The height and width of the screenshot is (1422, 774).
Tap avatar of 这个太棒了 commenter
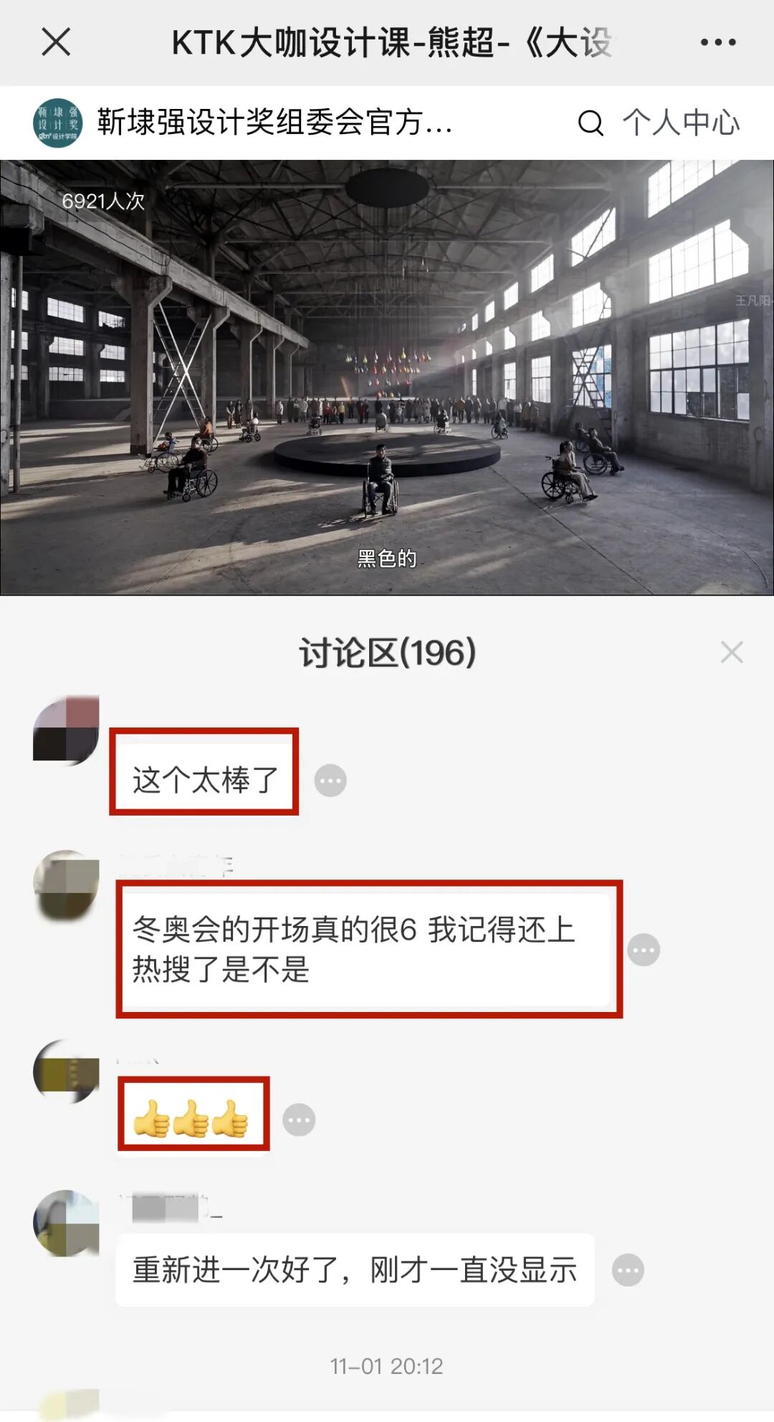coord(66,728)
